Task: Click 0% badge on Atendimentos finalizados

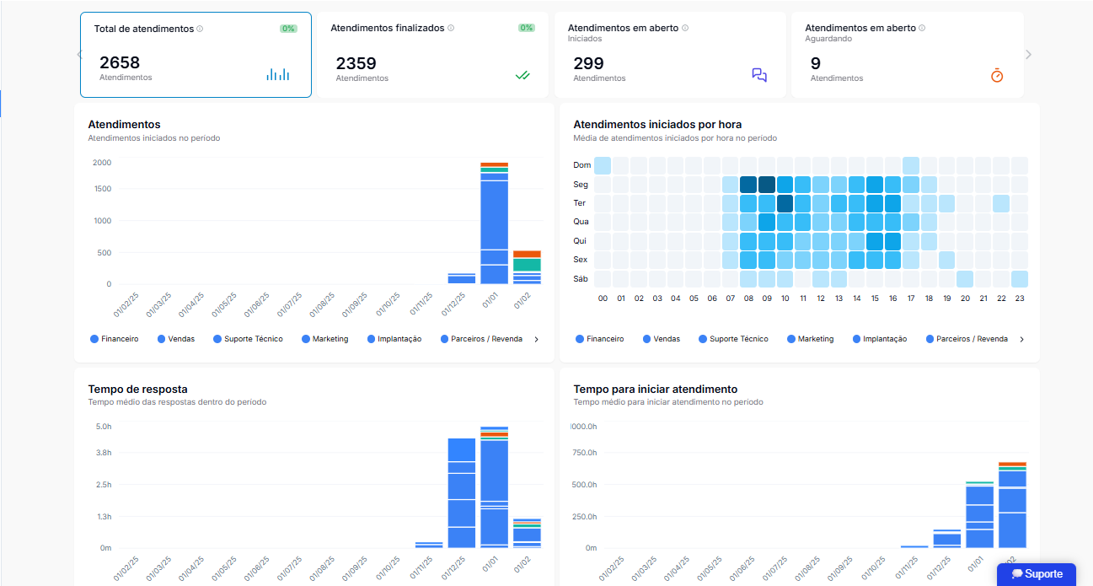Action: [527, 28]
